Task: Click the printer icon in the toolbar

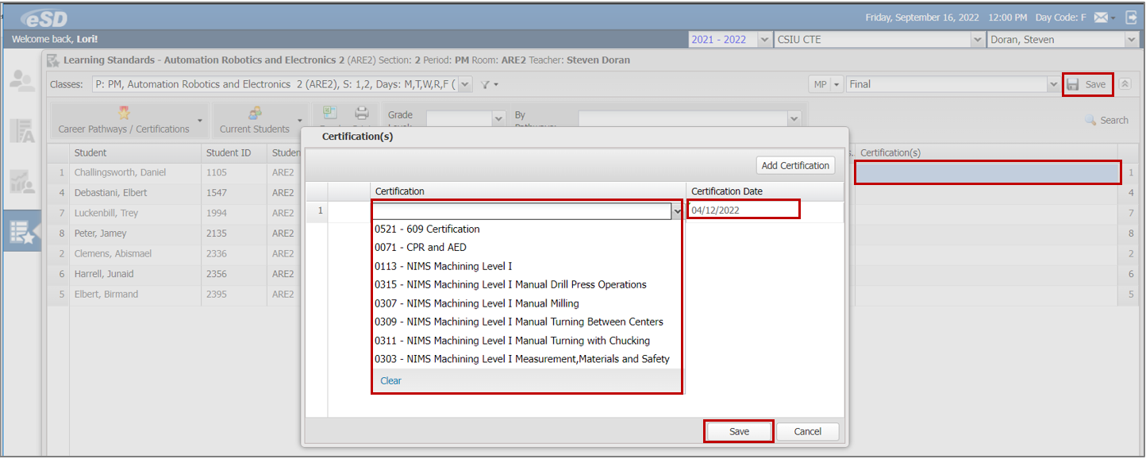Action: pos(362,113)
